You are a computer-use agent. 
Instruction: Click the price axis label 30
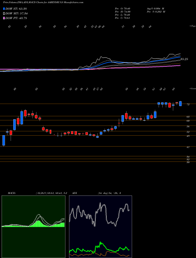coord(188,162)
